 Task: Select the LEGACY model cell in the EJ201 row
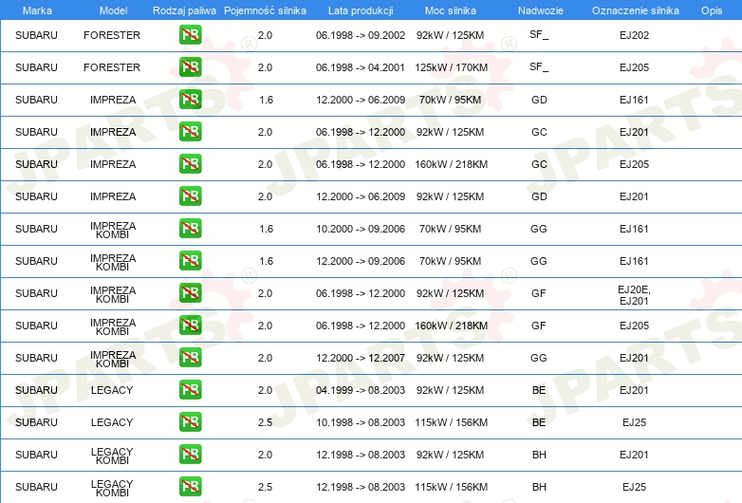click(x=112, y=390)
